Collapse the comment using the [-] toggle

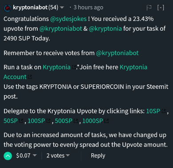point(161,8)
